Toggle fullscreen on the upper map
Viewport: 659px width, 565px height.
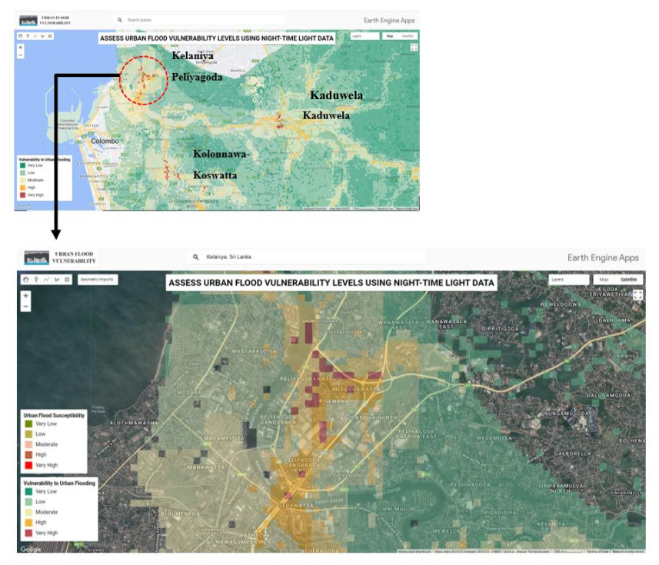coord(414,47)
